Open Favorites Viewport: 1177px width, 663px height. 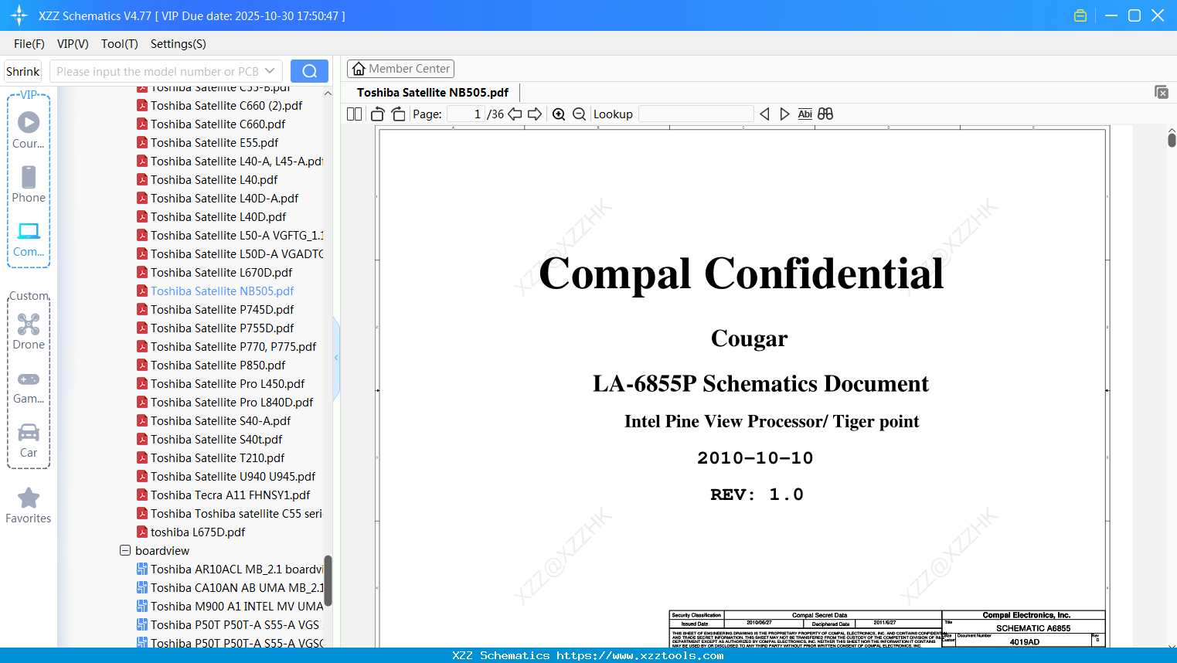tap(29, 505)
